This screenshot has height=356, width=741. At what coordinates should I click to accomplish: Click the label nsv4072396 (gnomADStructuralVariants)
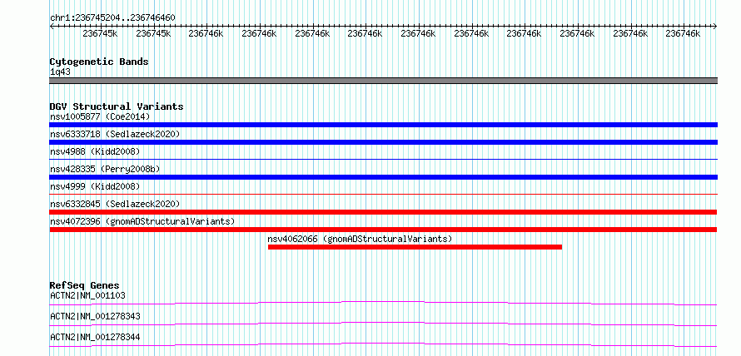[x=142, y=221]
